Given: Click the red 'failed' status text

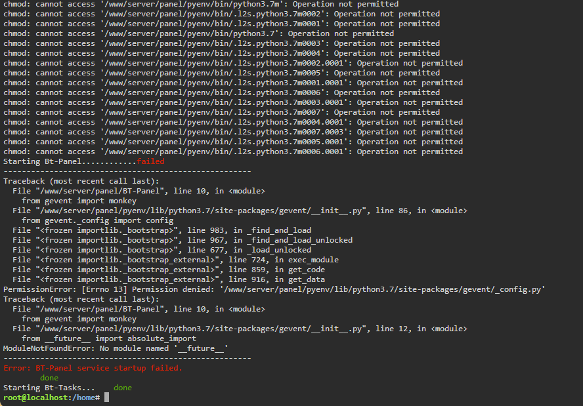Looking at the screenshot, I should pyautogui.click(x=150, y=161).
